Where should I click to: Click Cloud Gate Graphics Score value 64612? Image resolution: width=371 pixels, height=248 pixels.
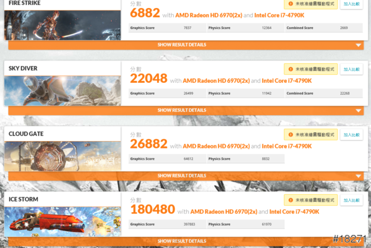click(x=189, y=159)
